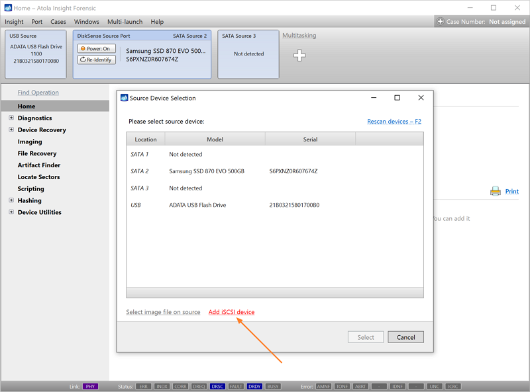The width and height of the screenshot is (530, 392).
Task: Expand the Device Recovery tree node
Action: click(x=11, y=130)
